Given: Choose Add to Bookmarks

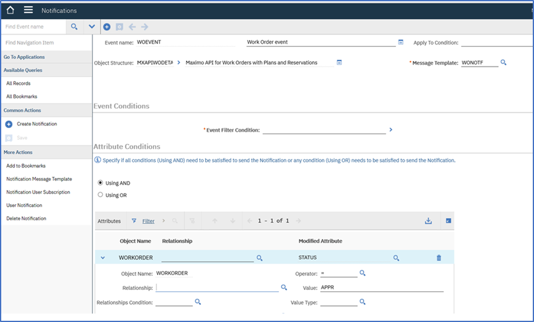Looking at the screenshot, I should [26, 166].
